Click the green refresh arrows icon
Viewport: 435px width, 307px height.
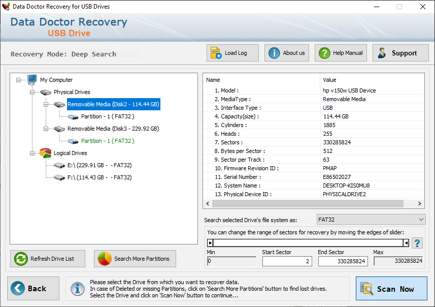[21, 259]
